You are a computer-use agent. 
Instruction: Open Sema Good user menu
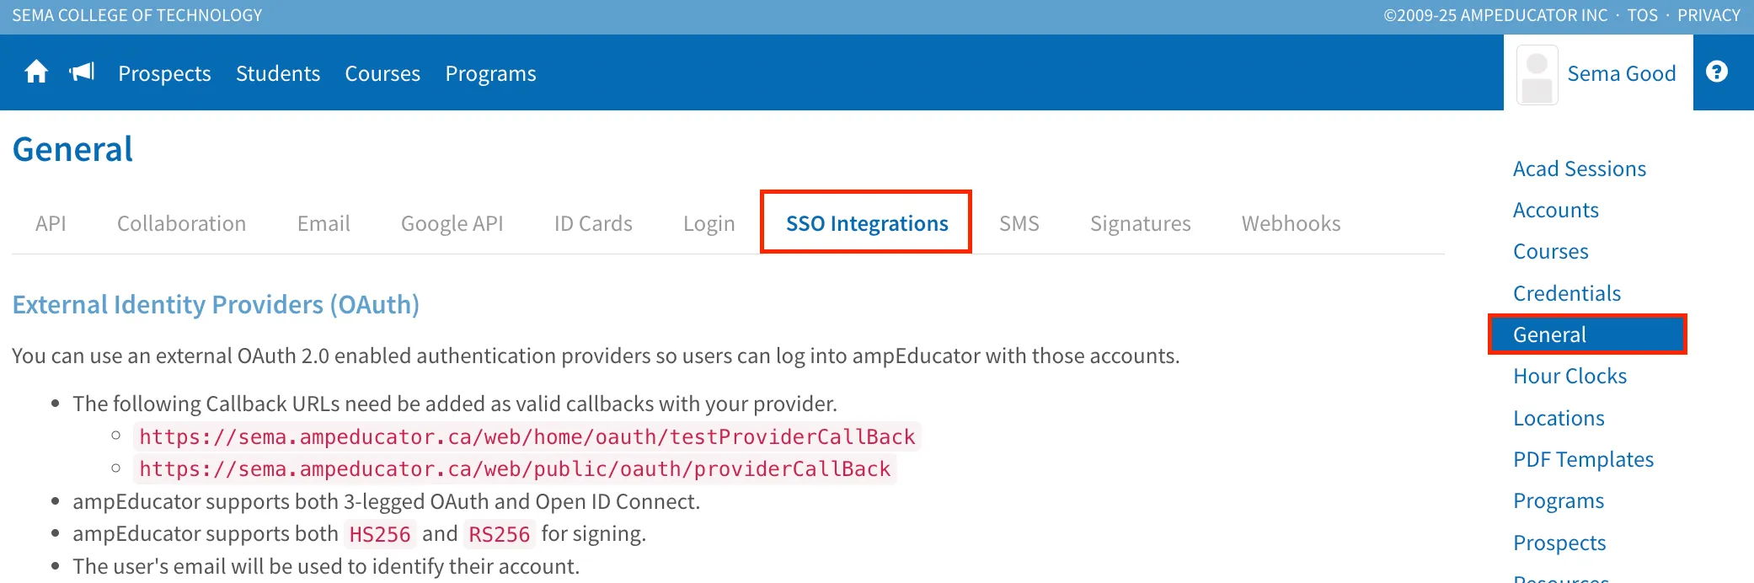click(1621, 73)
